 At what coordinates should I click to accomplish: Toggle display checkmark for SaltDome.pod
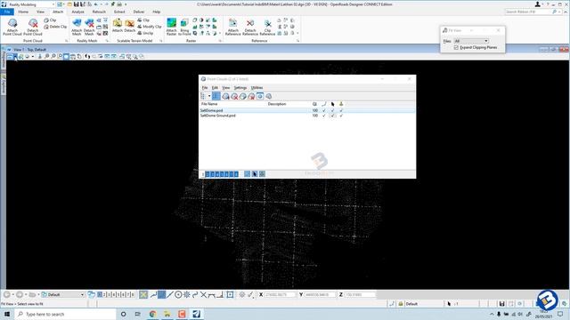click(324, 110)
